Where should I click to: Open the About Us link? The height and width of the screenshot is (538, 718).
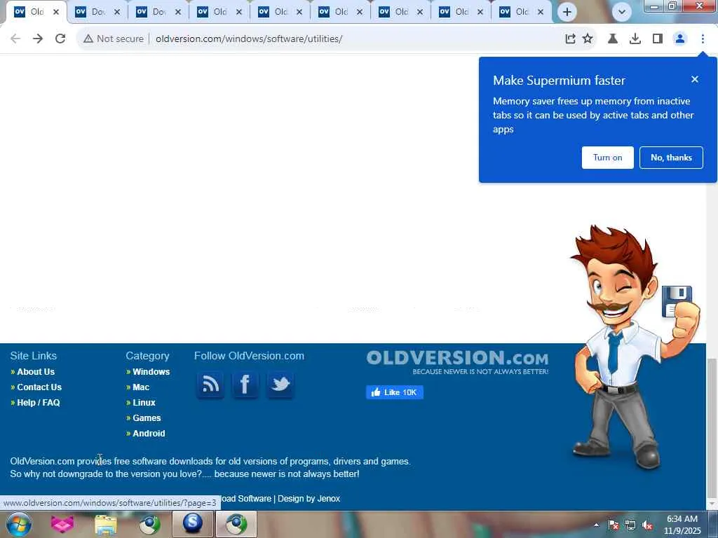[x=36, y=372]
